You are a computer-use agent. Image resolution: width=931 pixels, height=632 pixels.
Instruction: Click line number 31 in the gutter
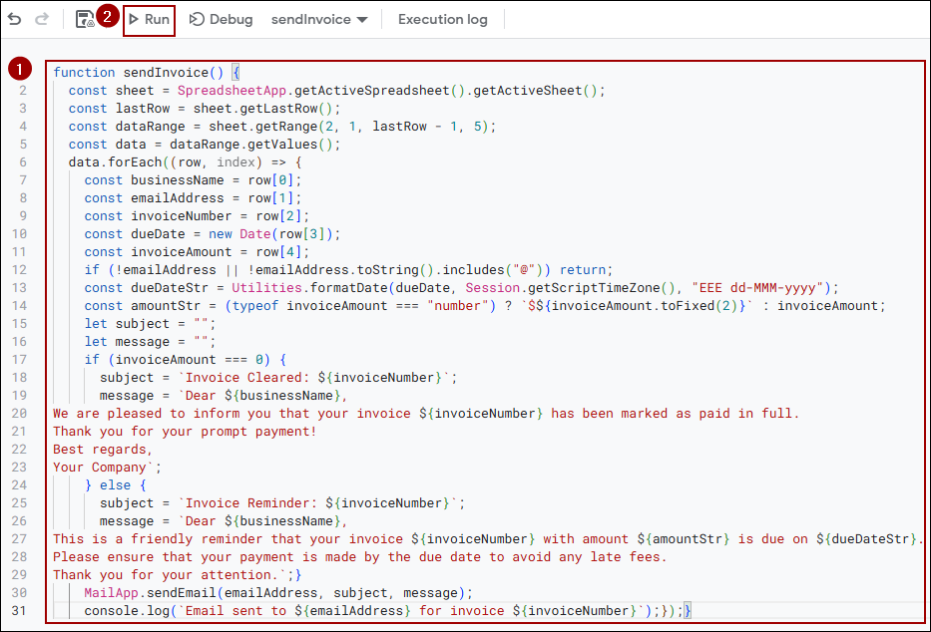19,610
